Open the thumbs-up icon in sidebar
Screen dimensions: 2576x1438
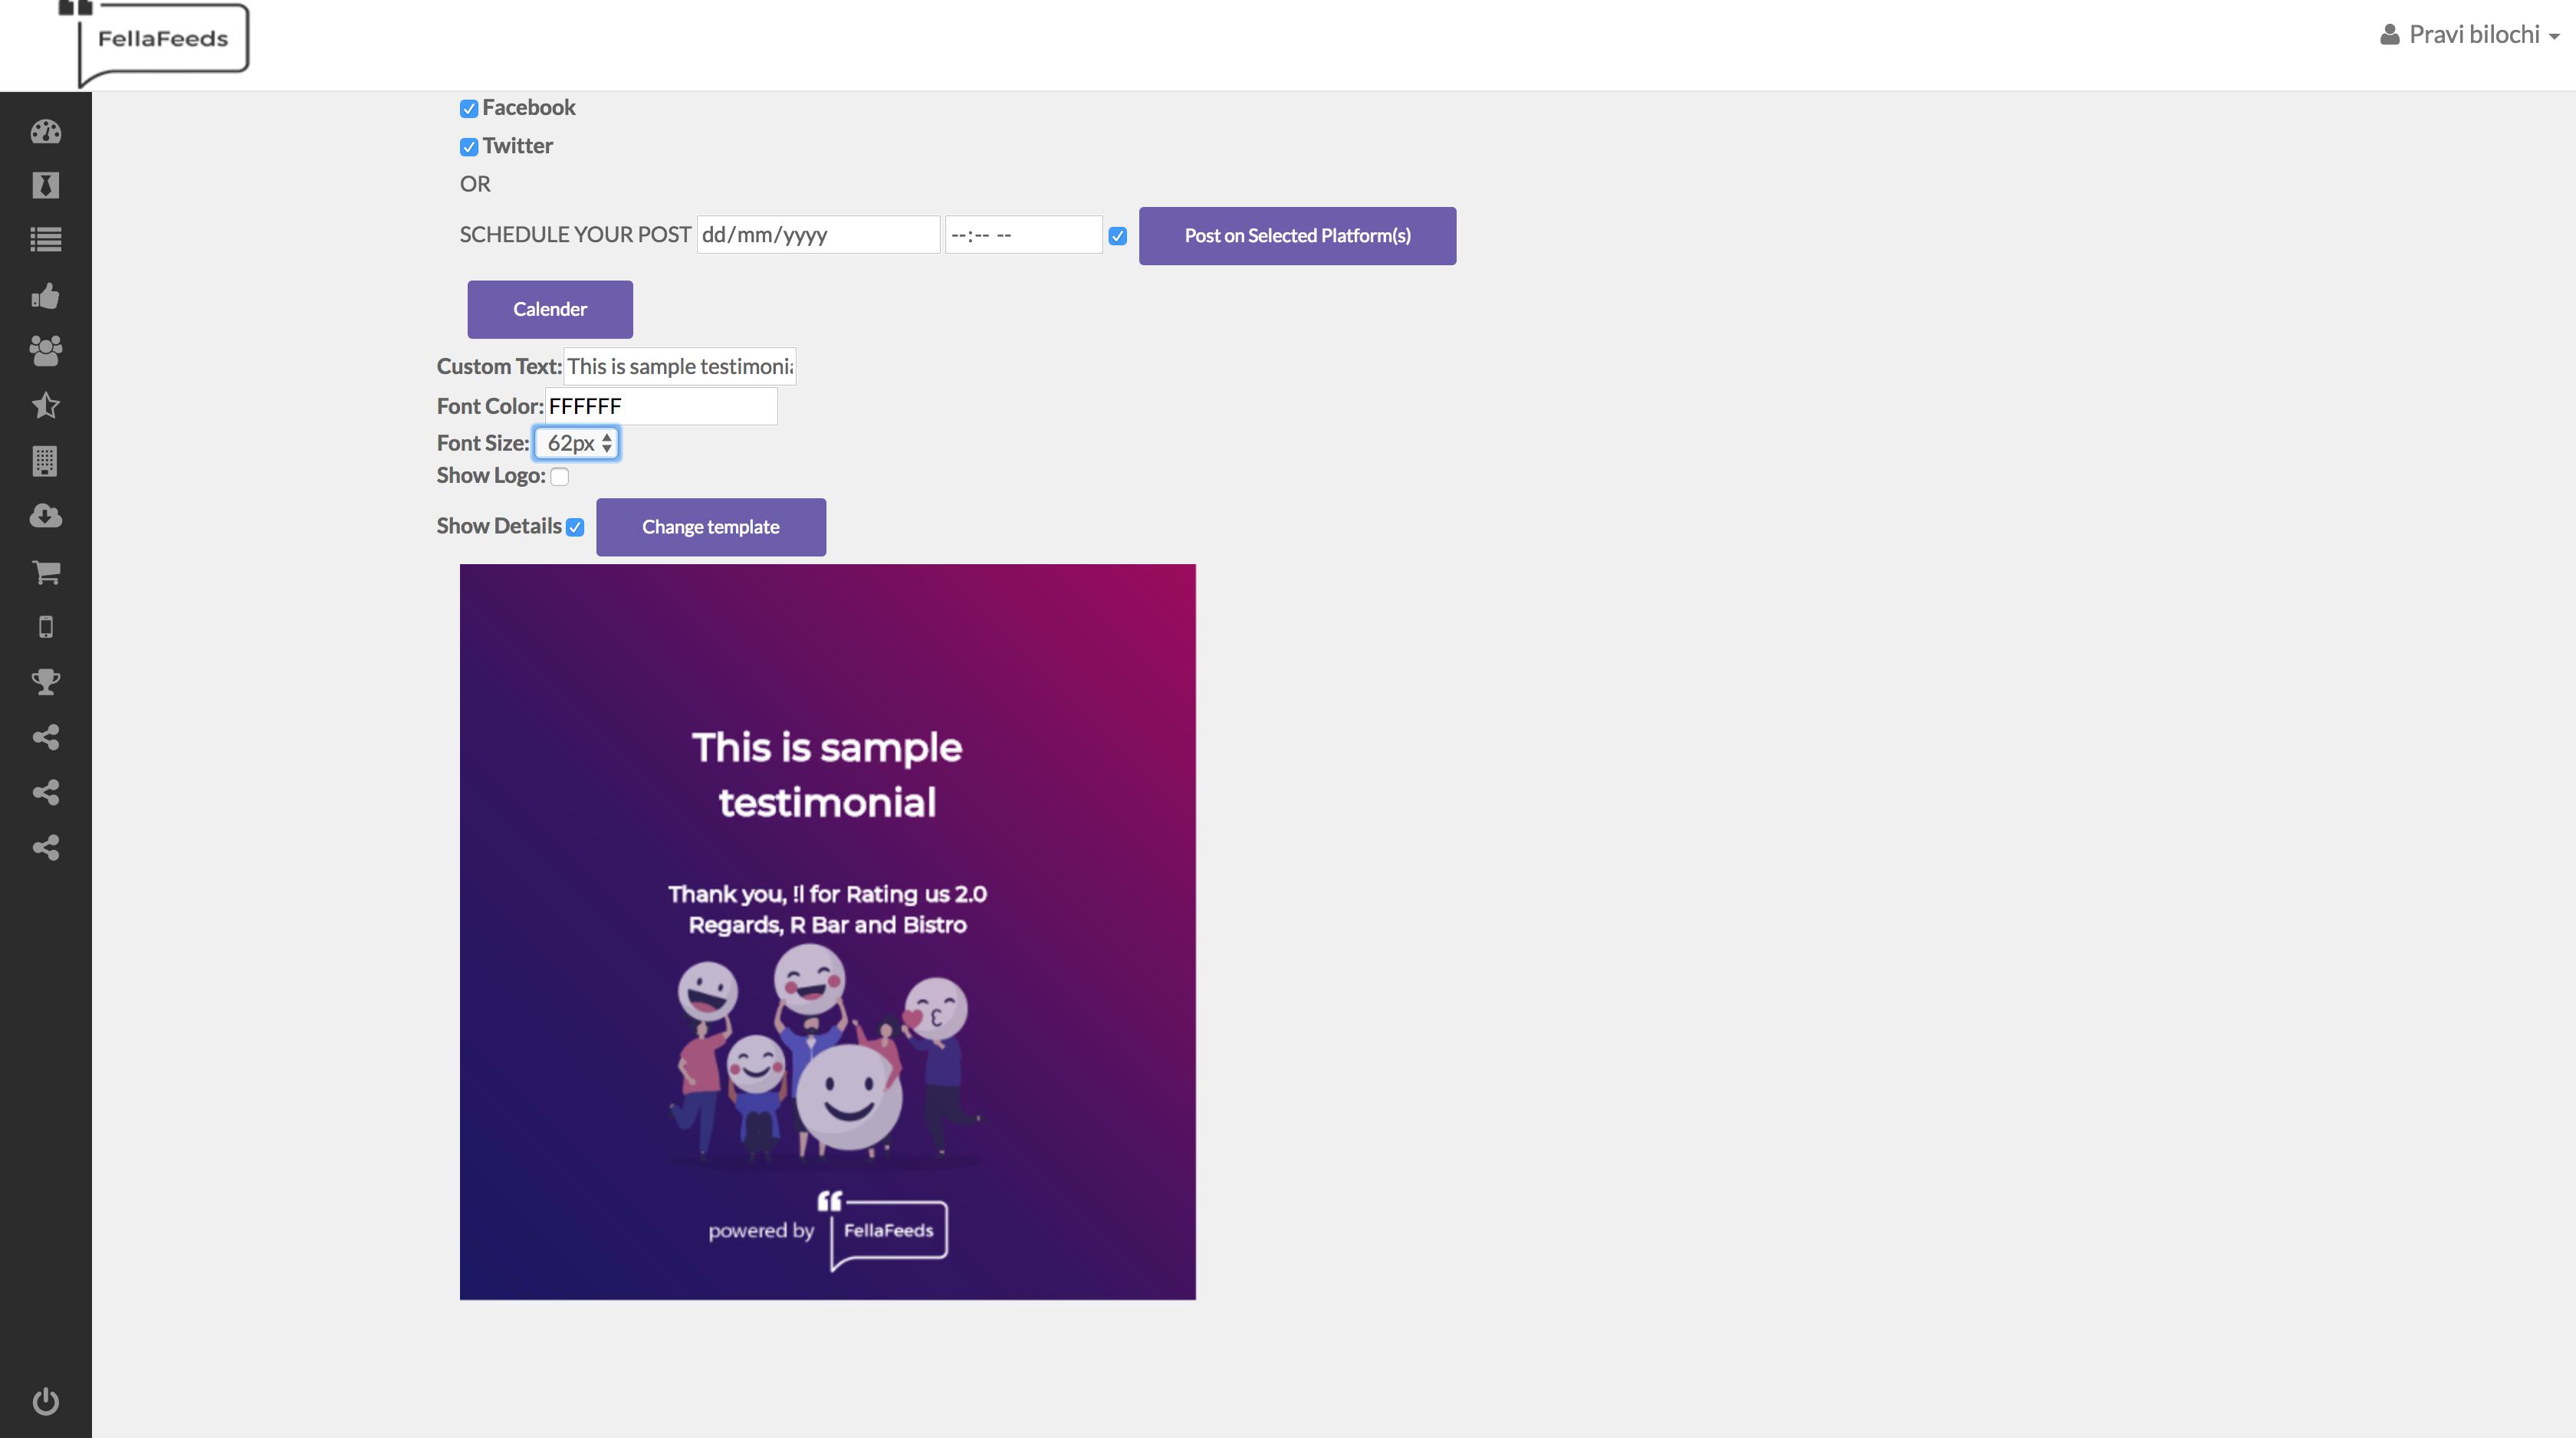point(45,296)
